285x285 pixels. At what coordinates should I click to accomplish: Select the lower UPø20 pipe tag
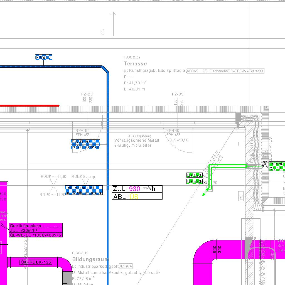coord(194,181)
